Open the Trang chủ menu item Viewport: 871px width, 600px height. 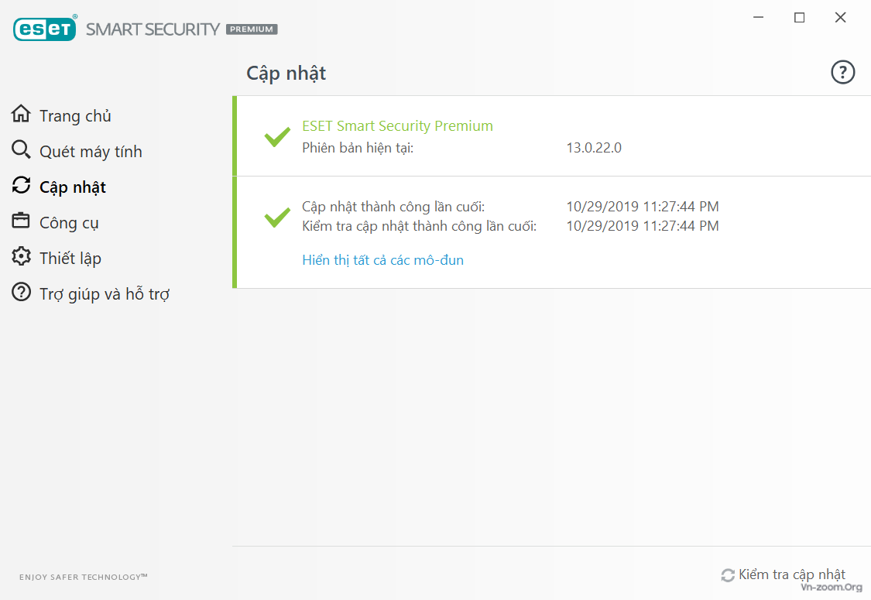[x=75, y=116]
